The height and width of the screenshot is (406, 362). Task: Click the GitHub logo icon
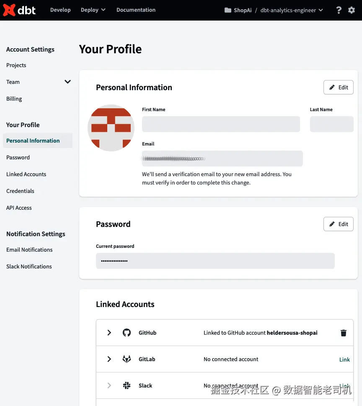point(127,333)
